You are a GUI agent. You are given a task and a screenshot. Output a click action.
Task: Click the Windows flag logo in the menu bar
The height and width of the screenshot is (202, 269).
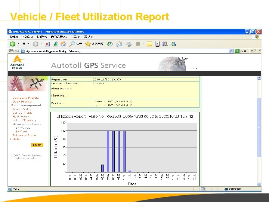(x=257, y=37)
